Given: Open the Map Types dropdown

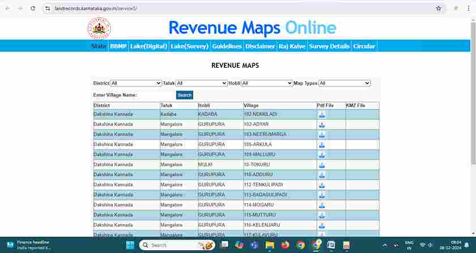Looking at the screenshot, I should pos(344,83).
